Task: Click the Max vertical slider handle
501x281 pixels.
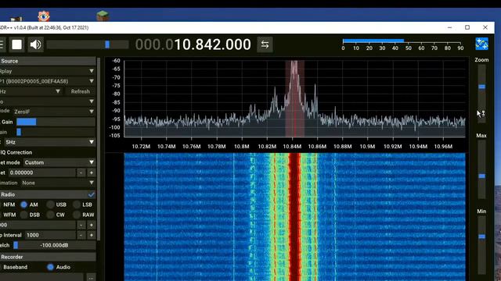Action: (482, 176)
